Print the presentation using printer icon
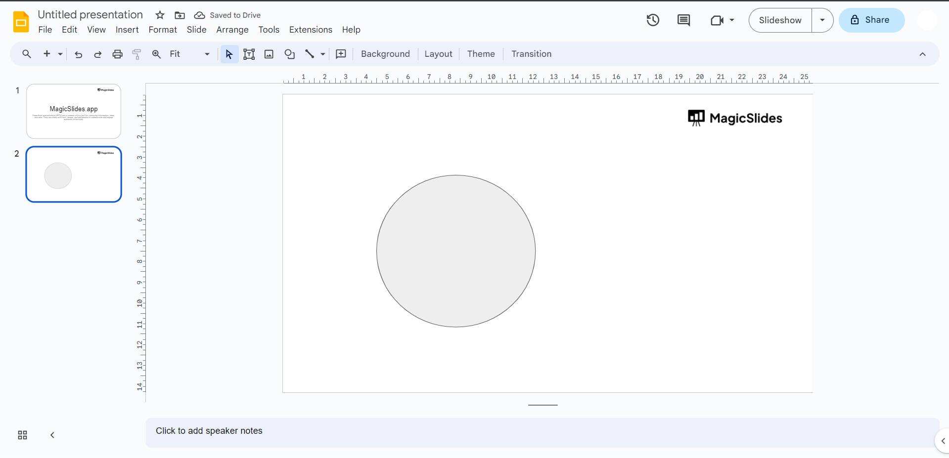Viewport: 949px width, 458px height. pos(117,54)
